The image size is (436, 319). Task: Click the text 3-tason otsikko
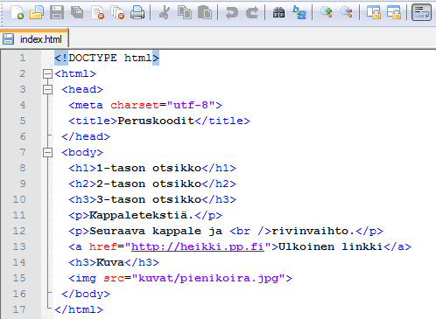point(149,199)
